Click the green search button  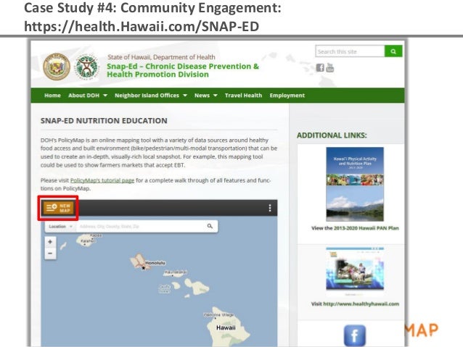click(x=393, y=51)
